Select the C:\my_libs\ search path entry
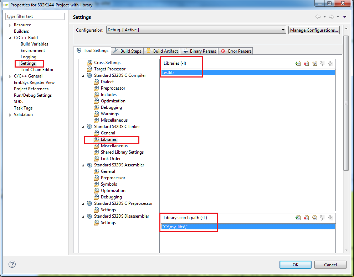This screenshot has height=277, width=354. click(x=248, y=227)
